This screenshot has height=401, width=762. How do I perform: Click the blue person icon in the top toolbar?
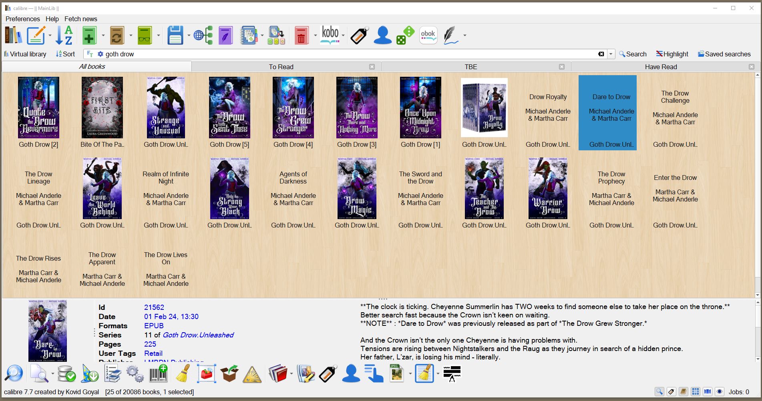(x=382, y=35)
